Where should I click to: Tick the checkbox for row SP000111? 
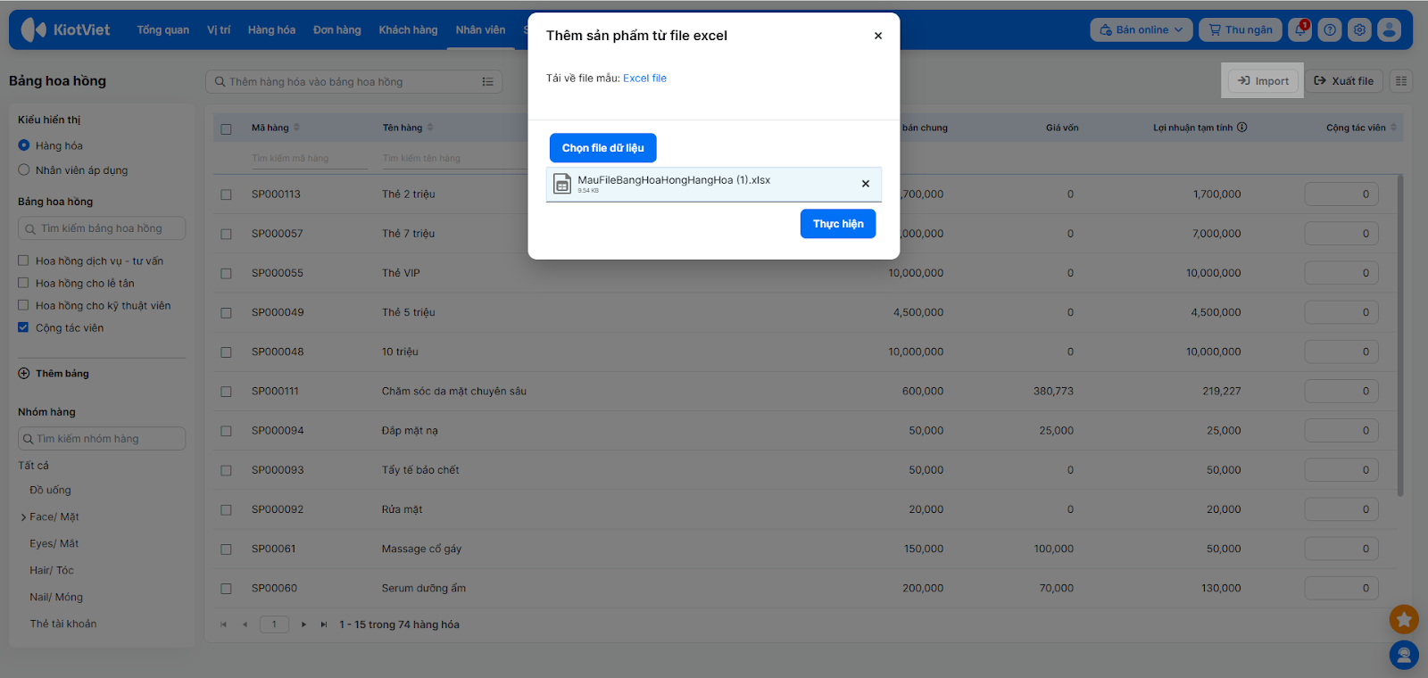coord(226,392)
